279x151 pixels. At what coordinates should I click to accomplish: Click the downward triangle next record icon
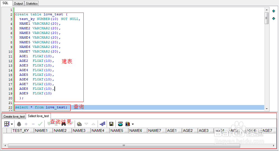click(x=86, y=124)
